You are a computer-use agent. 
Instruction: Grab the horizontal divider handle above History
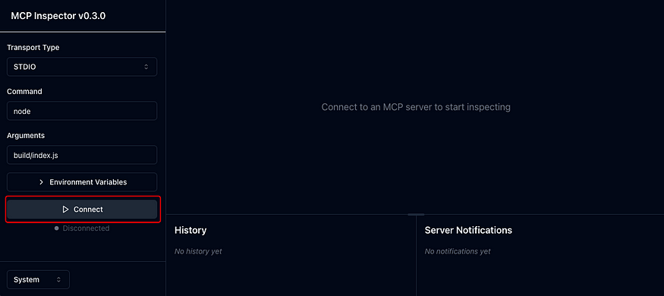(416, 214)
